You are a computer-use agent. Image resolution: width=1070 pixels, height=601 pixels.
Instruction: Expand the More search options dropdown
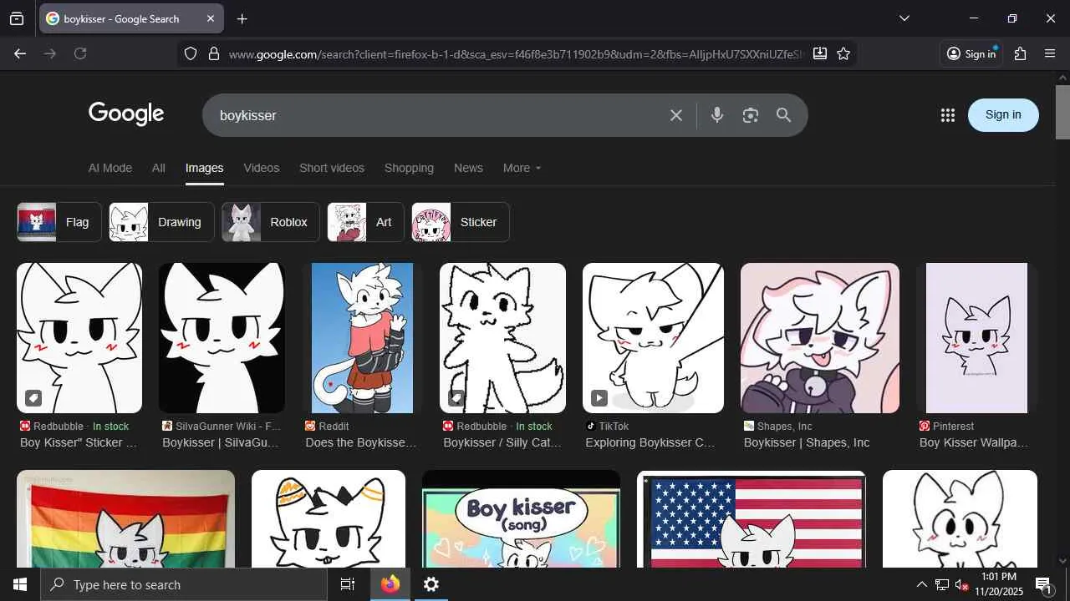tap(522, 168)
